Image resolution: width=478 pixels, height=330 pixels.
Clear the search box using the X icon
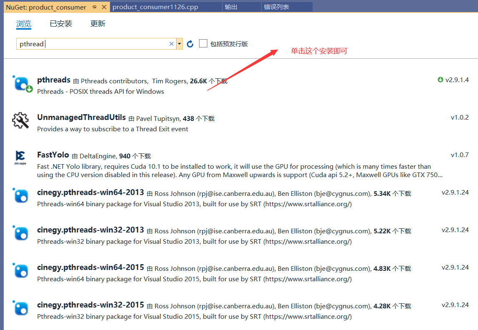click(x=171, y=43)
